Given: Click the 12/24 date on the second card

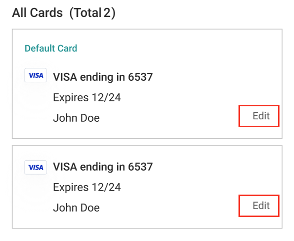Looking at the screenshot, I should (106, 187).
